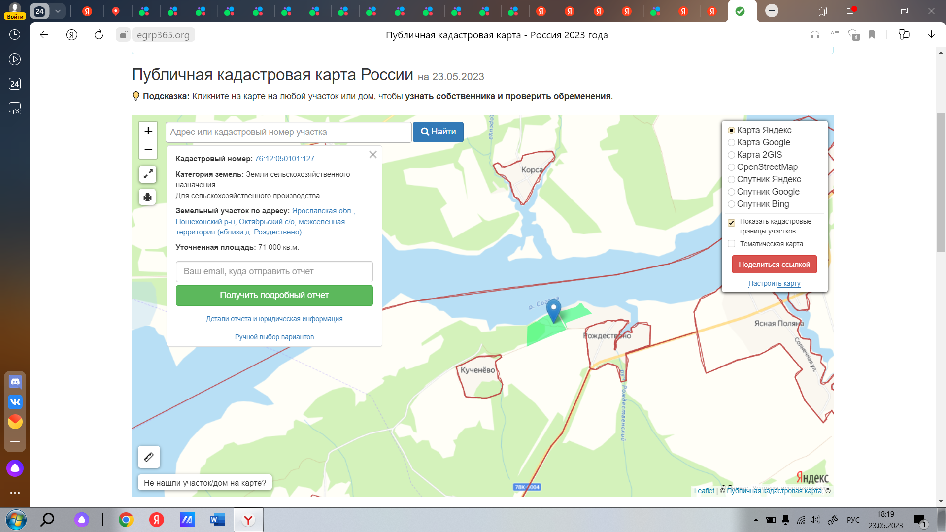The height and width of the screenshot is (532, 946).
Task: Click the blue map location marker
Action: (553, 310)
